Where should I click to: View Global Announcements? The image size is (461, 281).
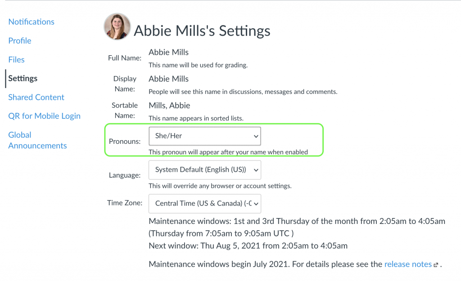37,140
